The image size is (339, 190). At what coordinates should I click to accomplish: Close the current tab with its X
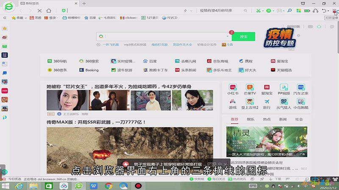click(76, 3)
